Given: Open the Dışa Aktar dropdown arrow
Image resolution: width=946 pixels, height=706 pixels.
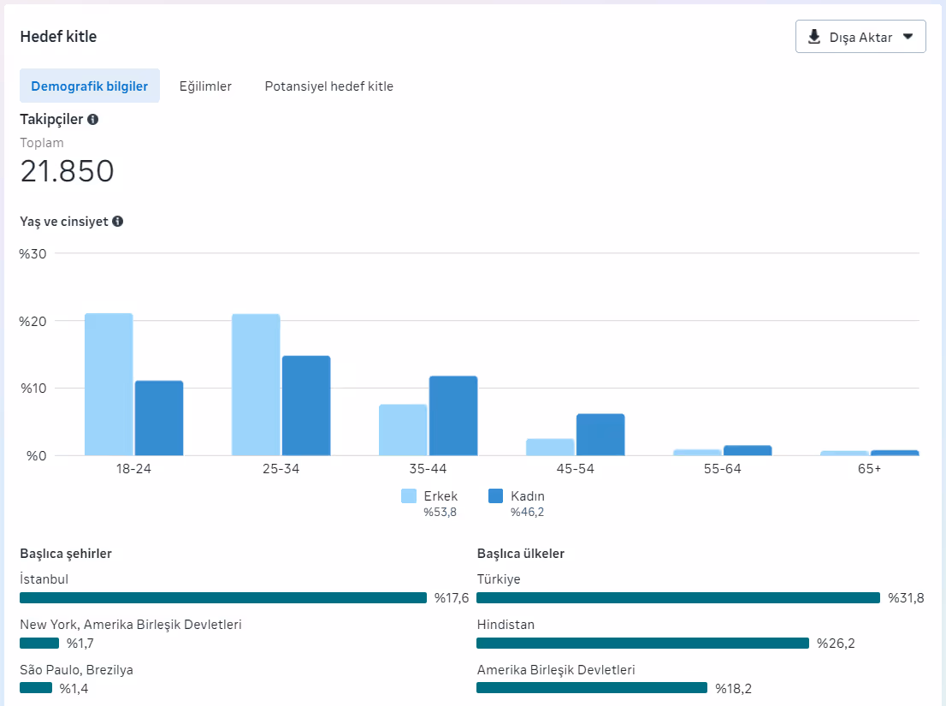Looking at the screenshot, I should click(908, 37).
